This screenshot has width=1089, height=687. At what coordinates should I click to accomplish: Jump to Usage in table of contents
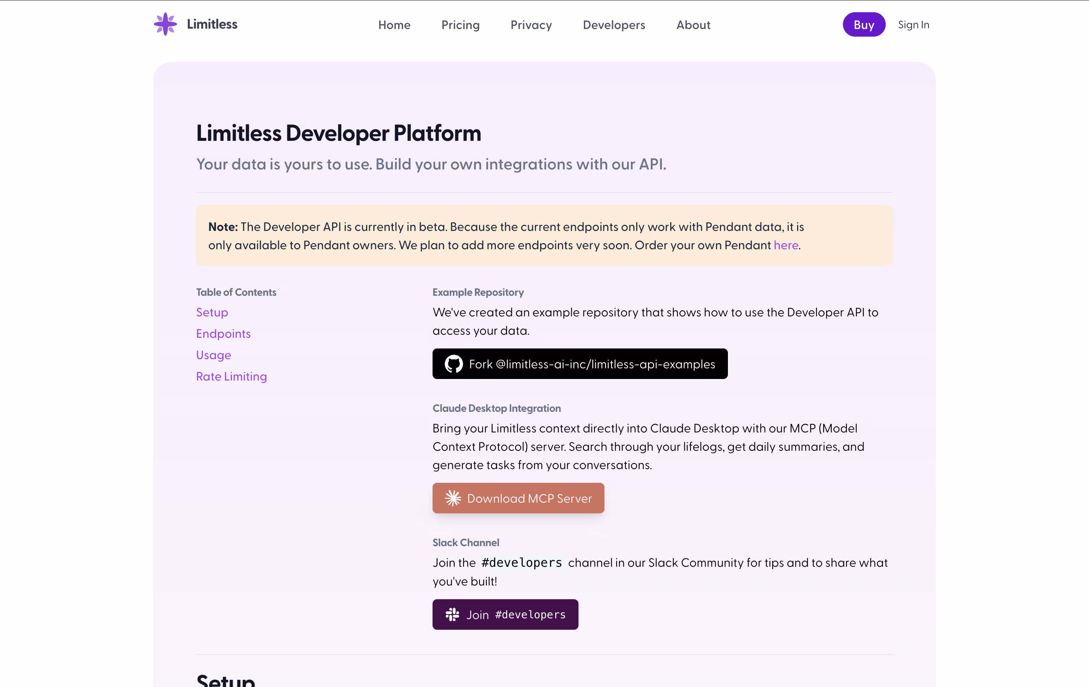pos(214,355)
